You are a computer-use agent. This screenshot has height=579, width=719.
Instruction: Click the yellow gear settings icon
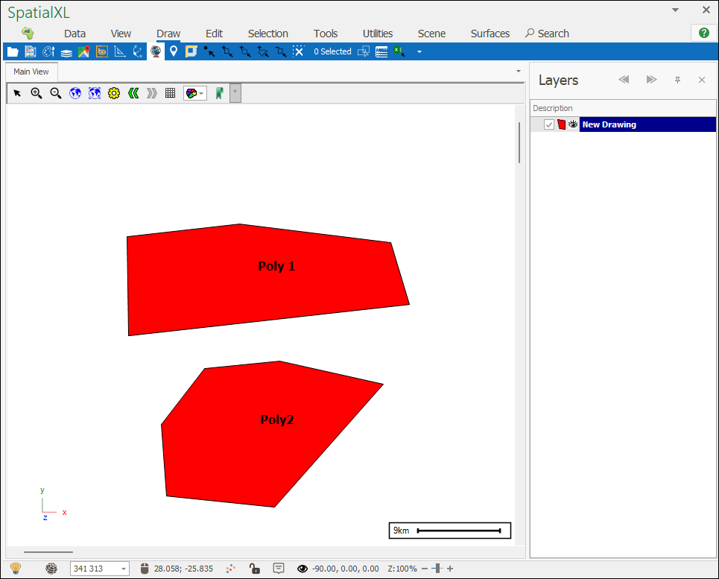coord(114,93)
